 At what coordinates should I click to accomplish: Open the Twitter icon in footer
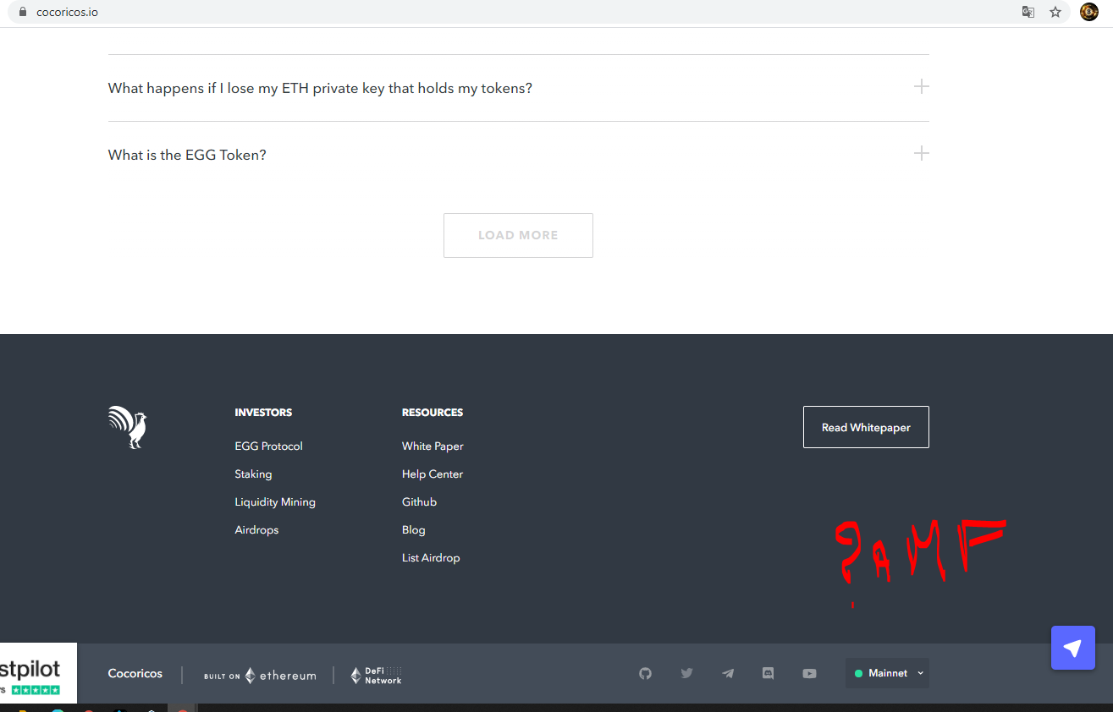pyautogui.click(x=686, y=674)
